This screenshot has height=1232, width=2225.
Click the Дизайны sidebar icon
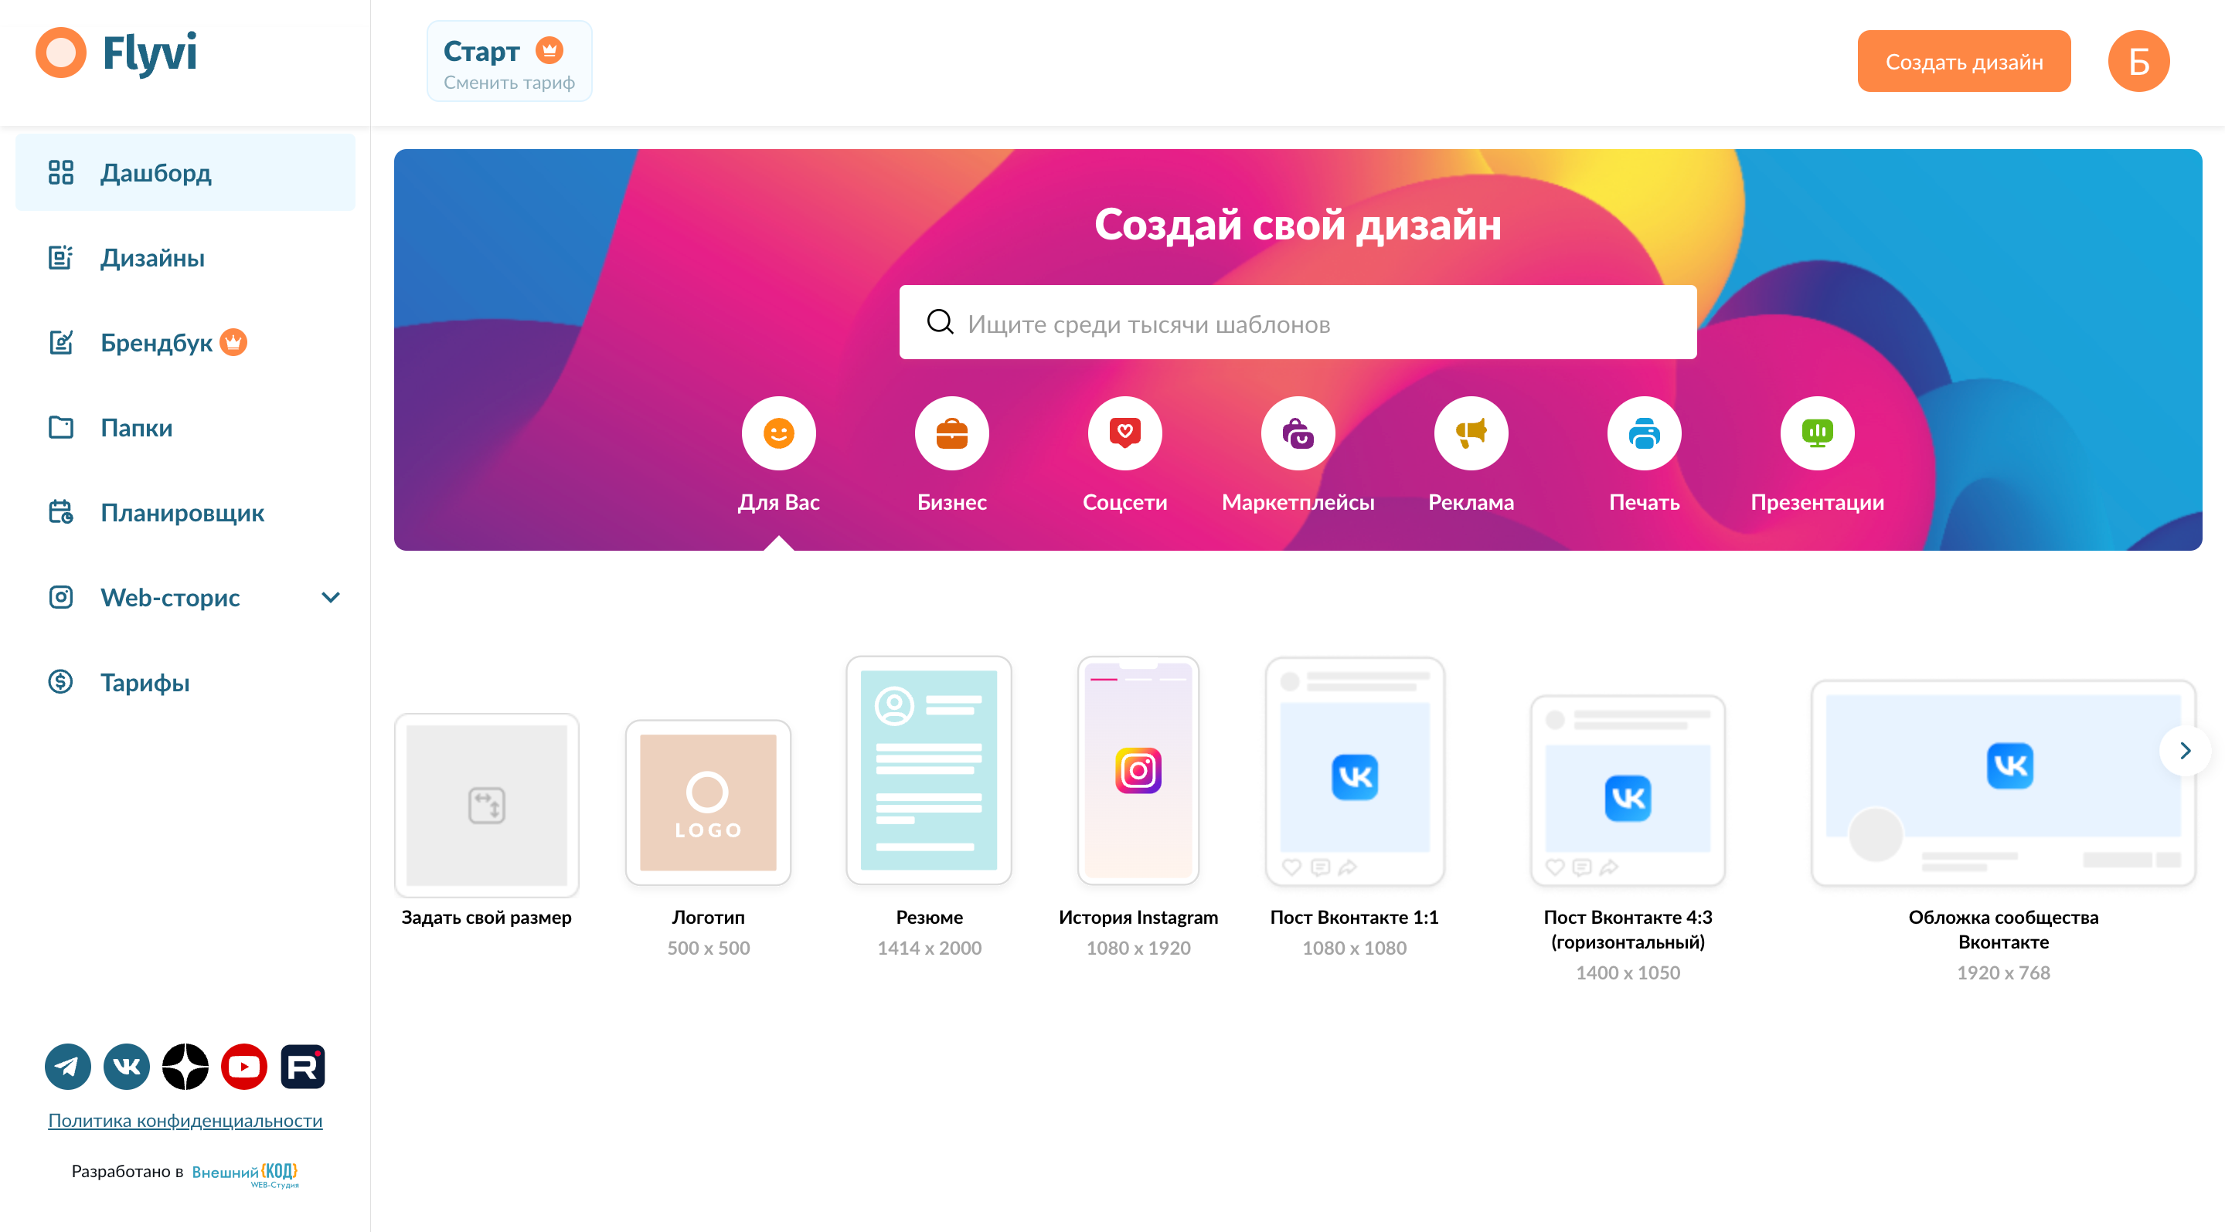pos(60,257)
